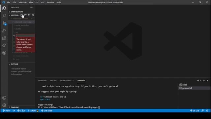Click the 'Happy hacking!' terminal line

pyautogui.click(x=45, y=105)
